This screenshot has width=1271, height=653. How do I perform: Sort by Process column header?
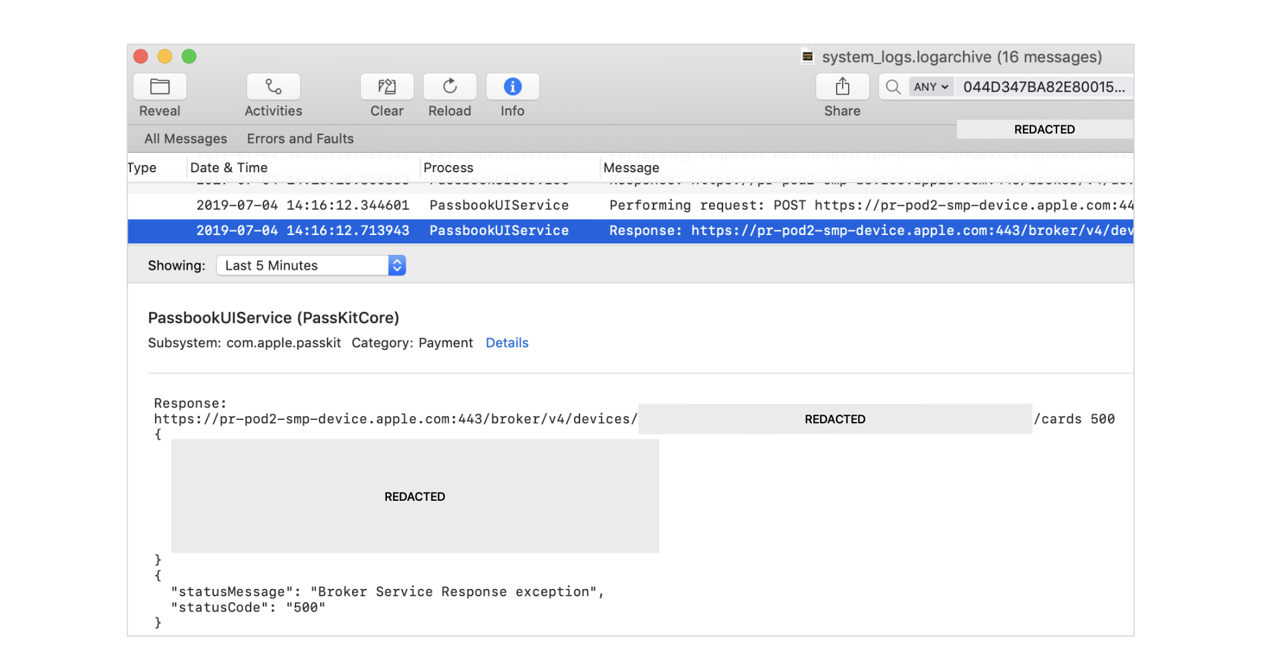(448, 168)
